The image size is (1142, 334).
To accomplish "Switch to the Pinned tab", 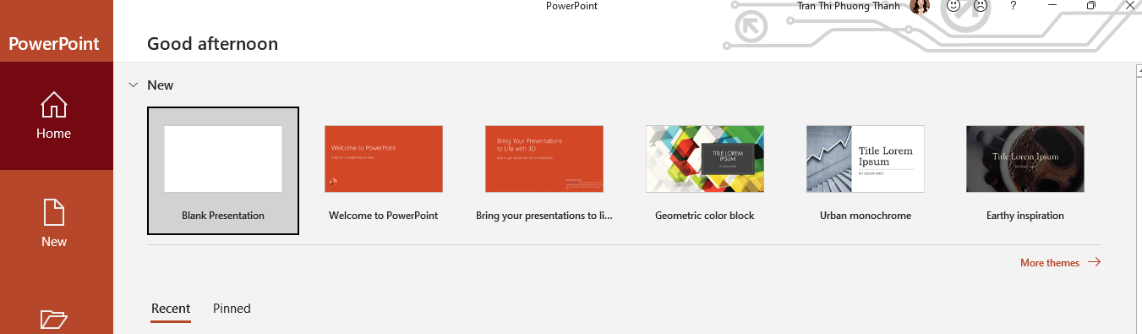I will (x=232, y=309).
